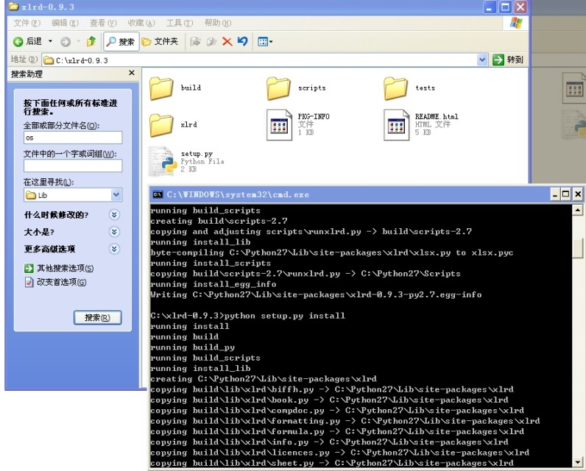This screenshot has width=586, height=471.
Task: Click the Move To toolbar icon
Action: point(195,41)
